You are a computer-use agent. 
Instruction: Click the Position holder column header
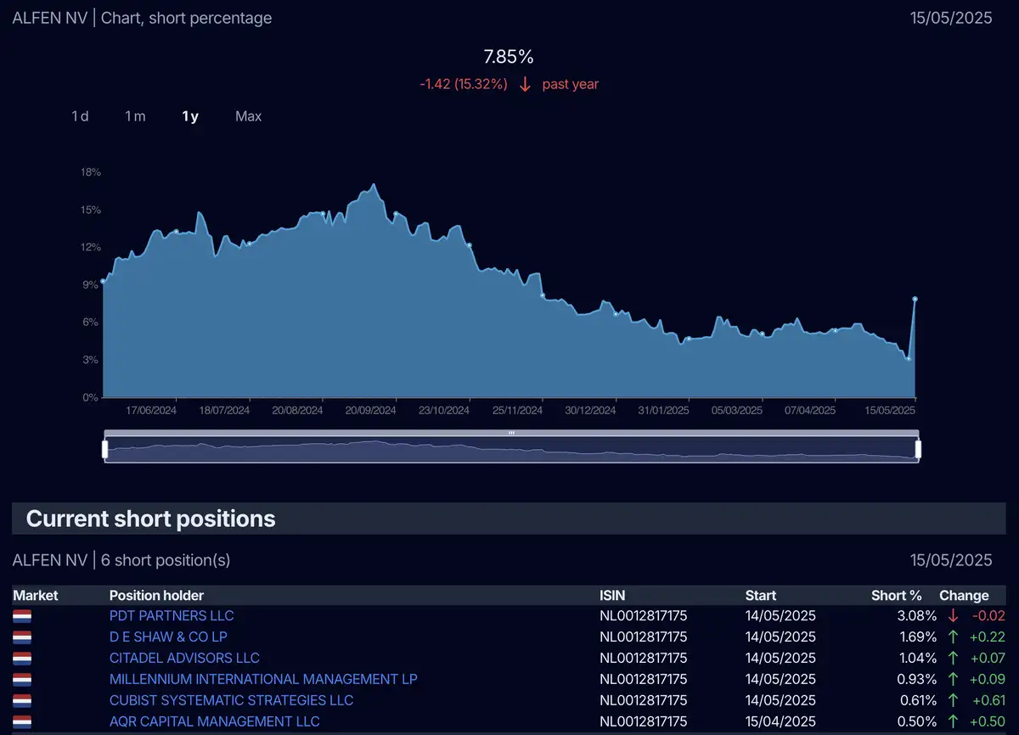pos(156,595)
